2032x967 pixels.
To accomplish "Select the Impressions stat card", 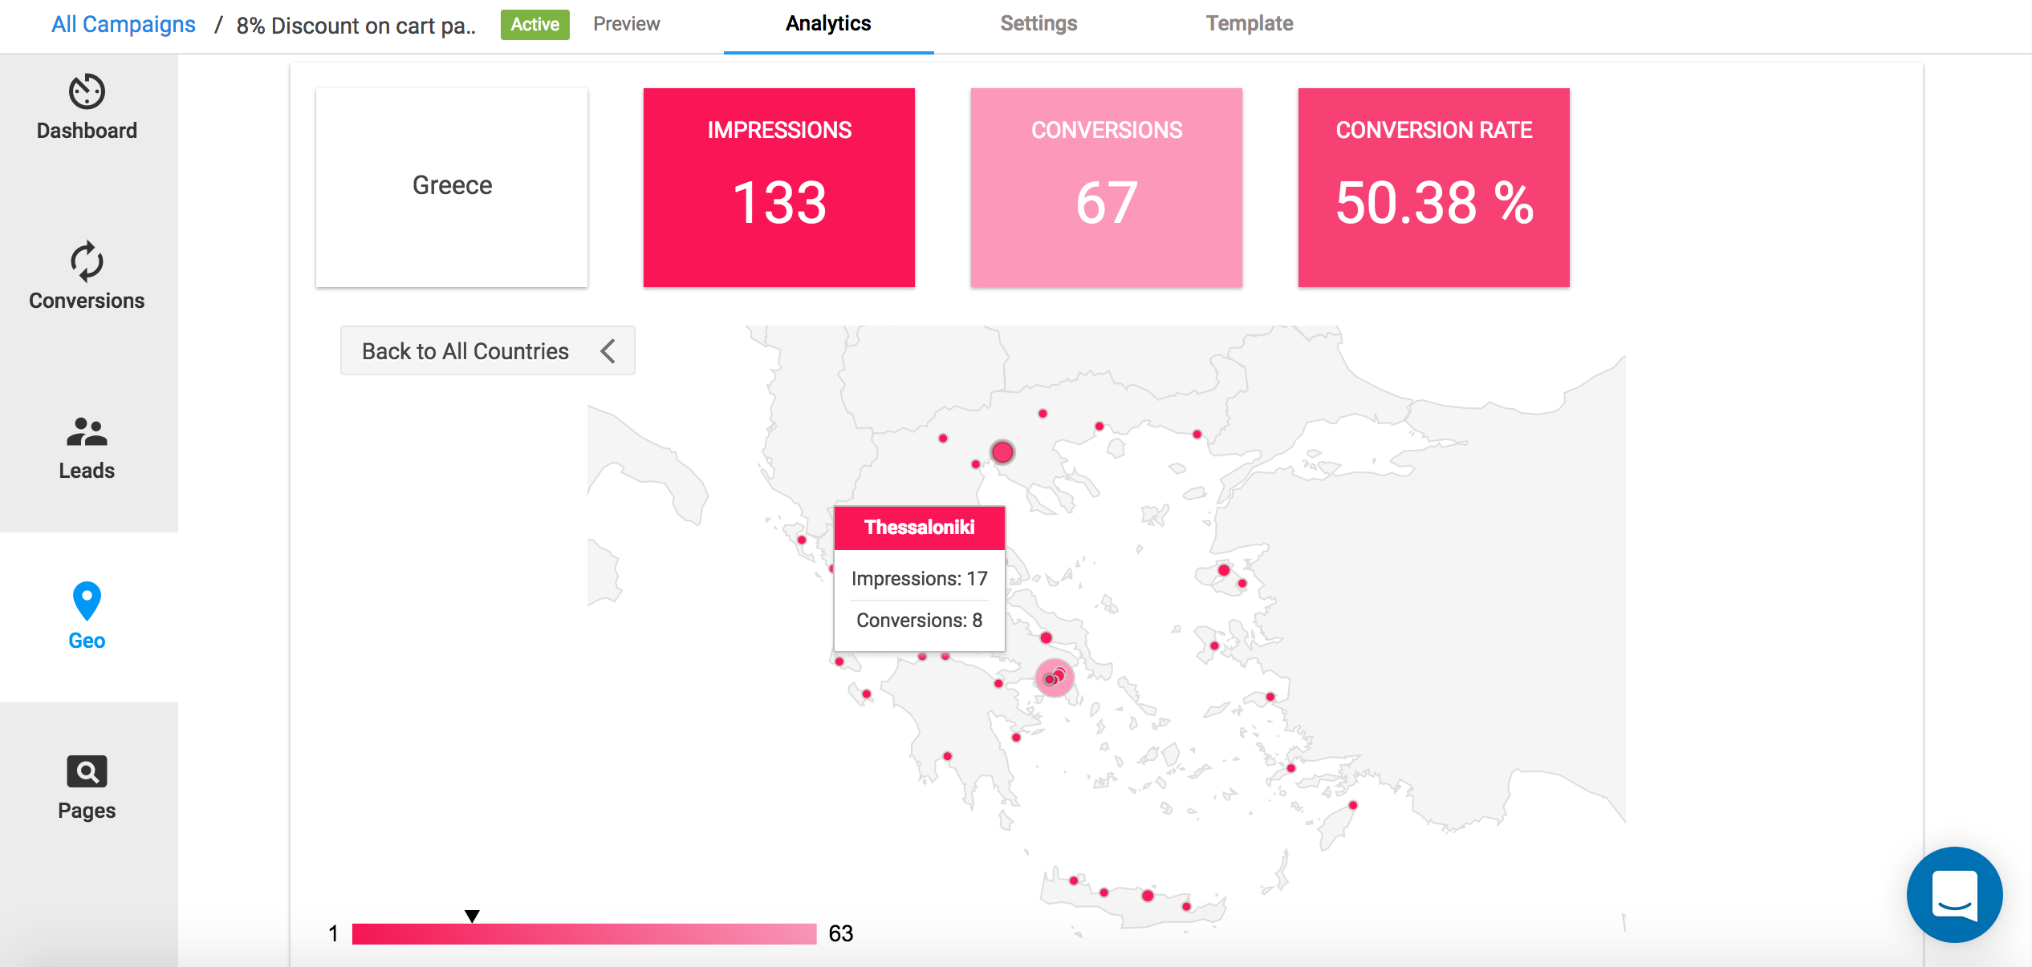I will (778, 188).
